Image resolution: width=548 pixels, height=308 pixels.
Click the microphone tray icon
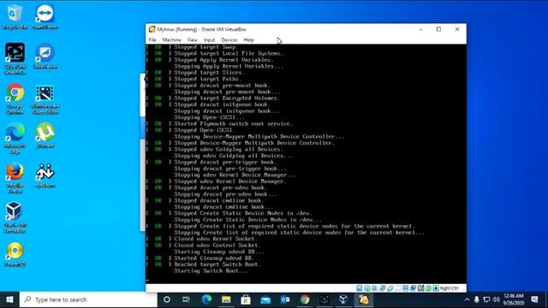(476, 299)
